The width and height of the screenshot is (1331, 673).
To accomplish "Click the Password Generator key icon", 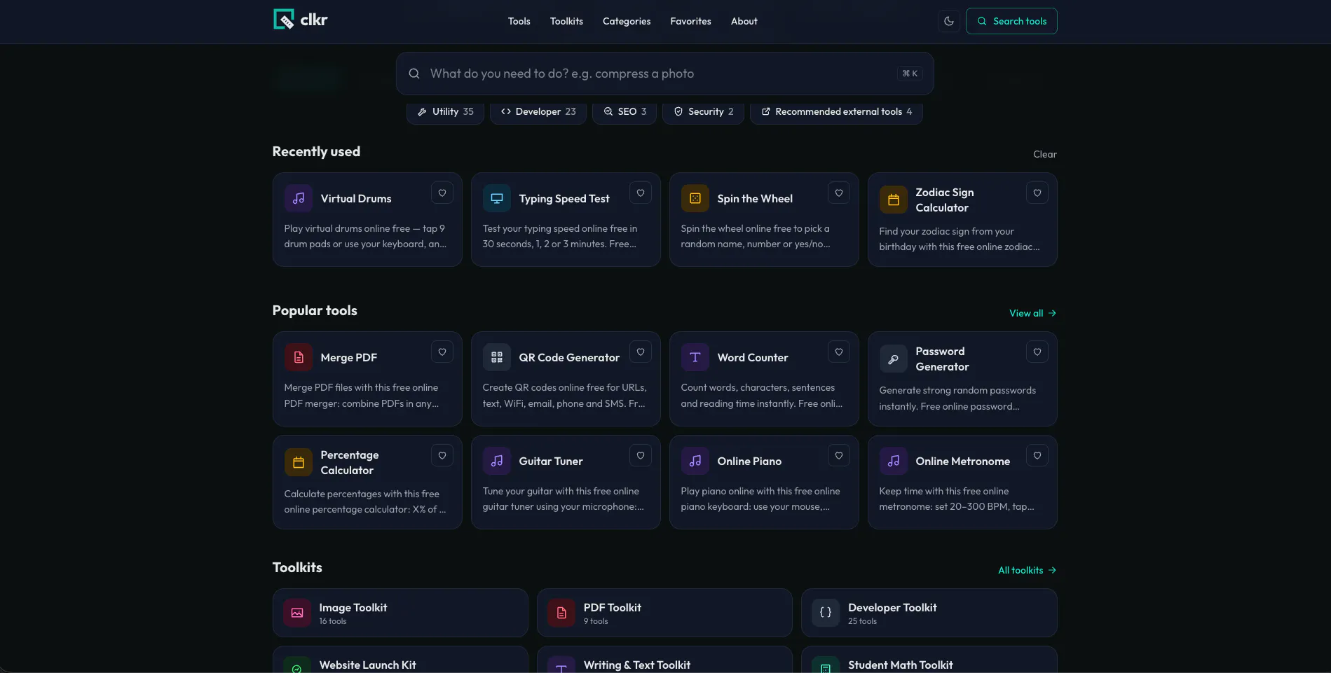I will click(x=894, y=359).
